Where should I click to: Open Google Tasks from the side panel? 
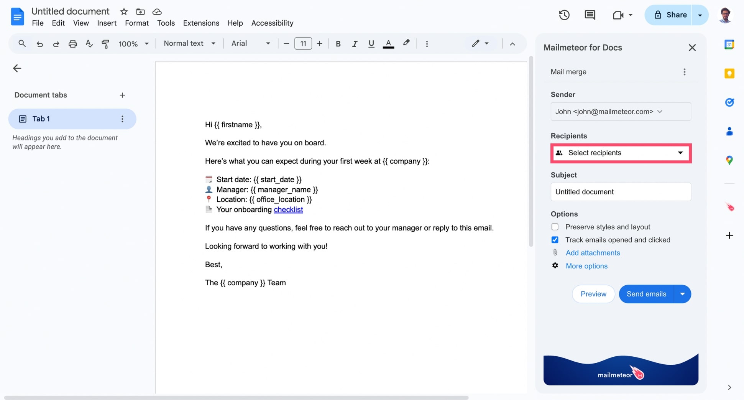(730, 102)
